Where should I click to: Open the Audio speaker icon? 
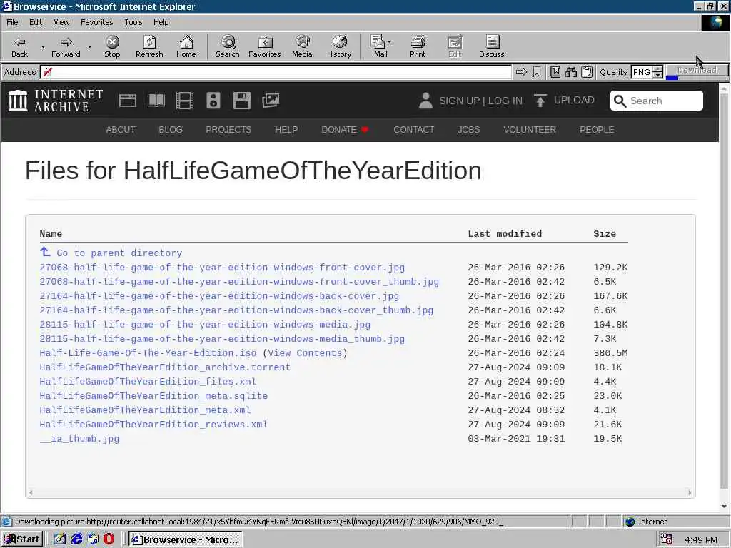213,101
